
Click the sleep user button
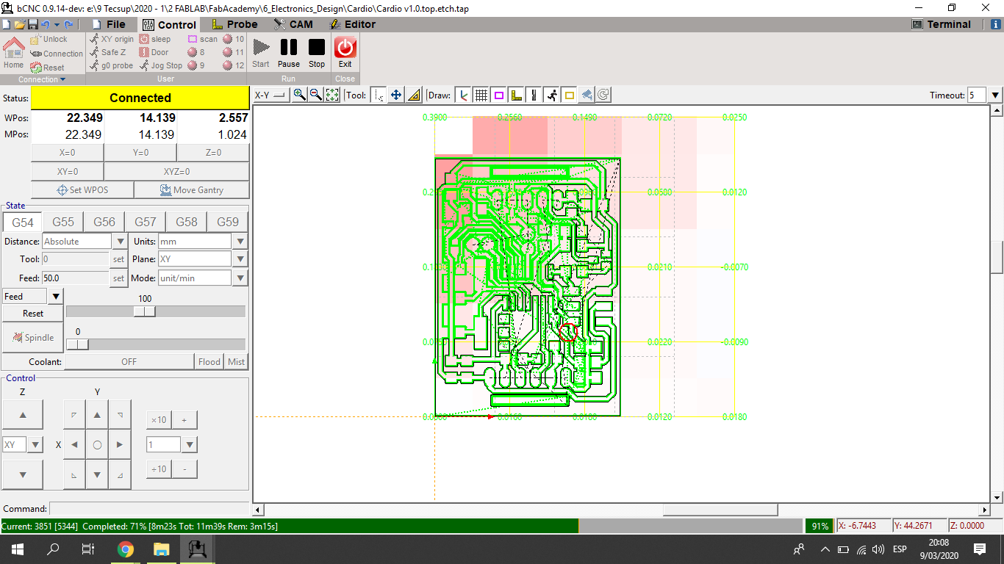[x=155, y=39]
